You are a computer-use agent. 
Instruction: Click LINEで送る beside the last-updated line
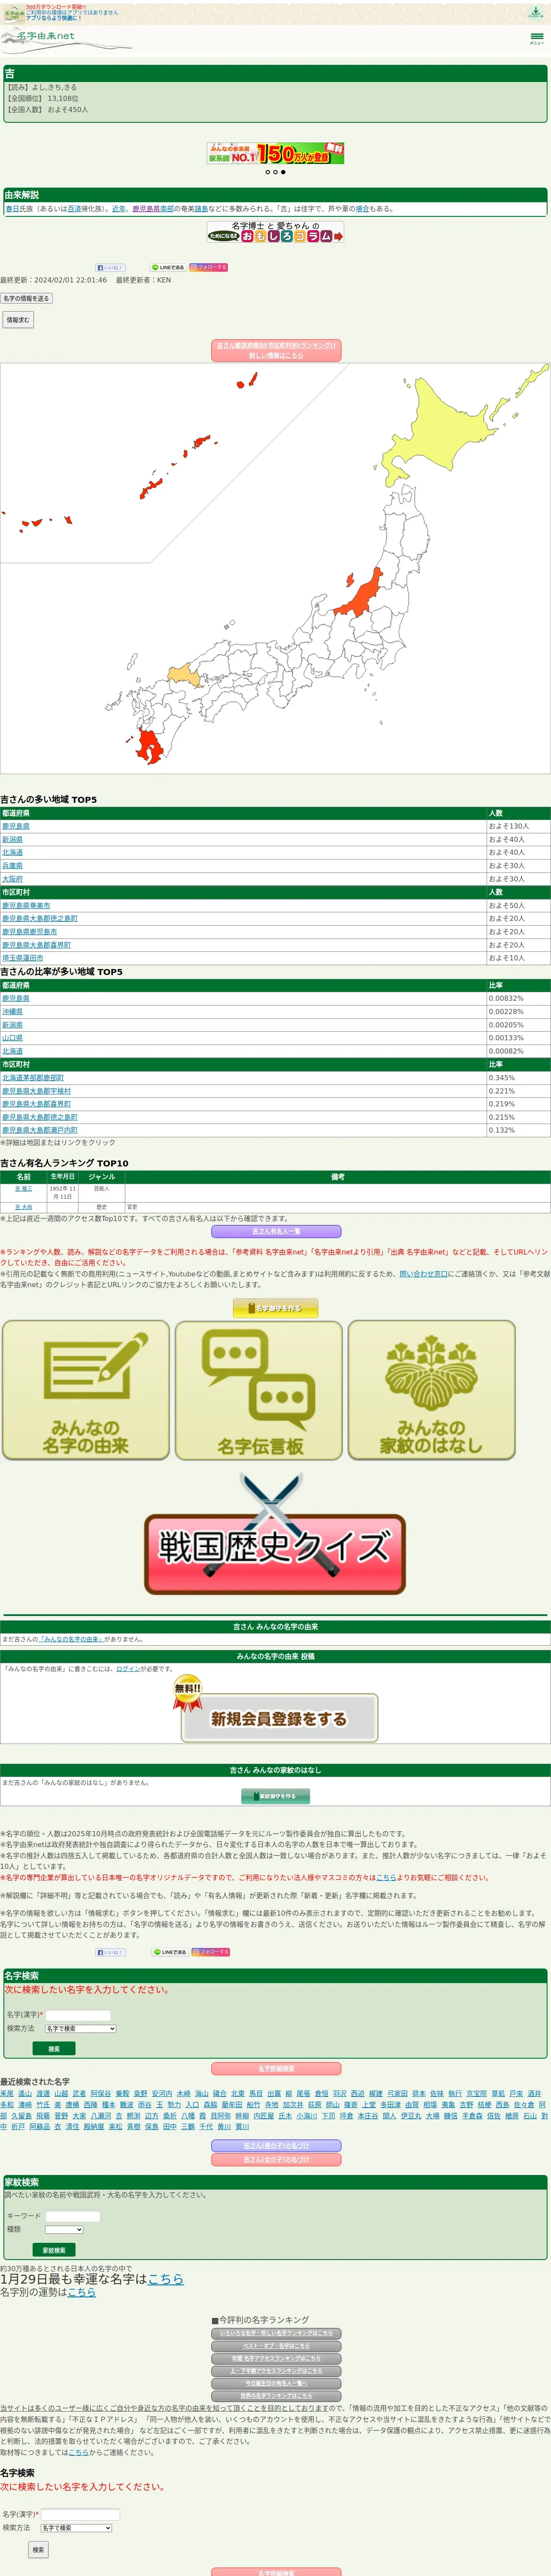168,268
